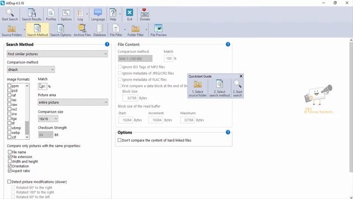This screenshot has width=353, height=199.
Task: Click the Start Search toolbar icon
Action: tap(10, 15)
